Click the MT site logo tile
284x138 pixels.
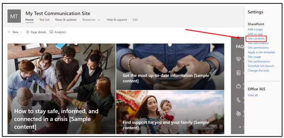pyautogui.click(x=14, y=16)
